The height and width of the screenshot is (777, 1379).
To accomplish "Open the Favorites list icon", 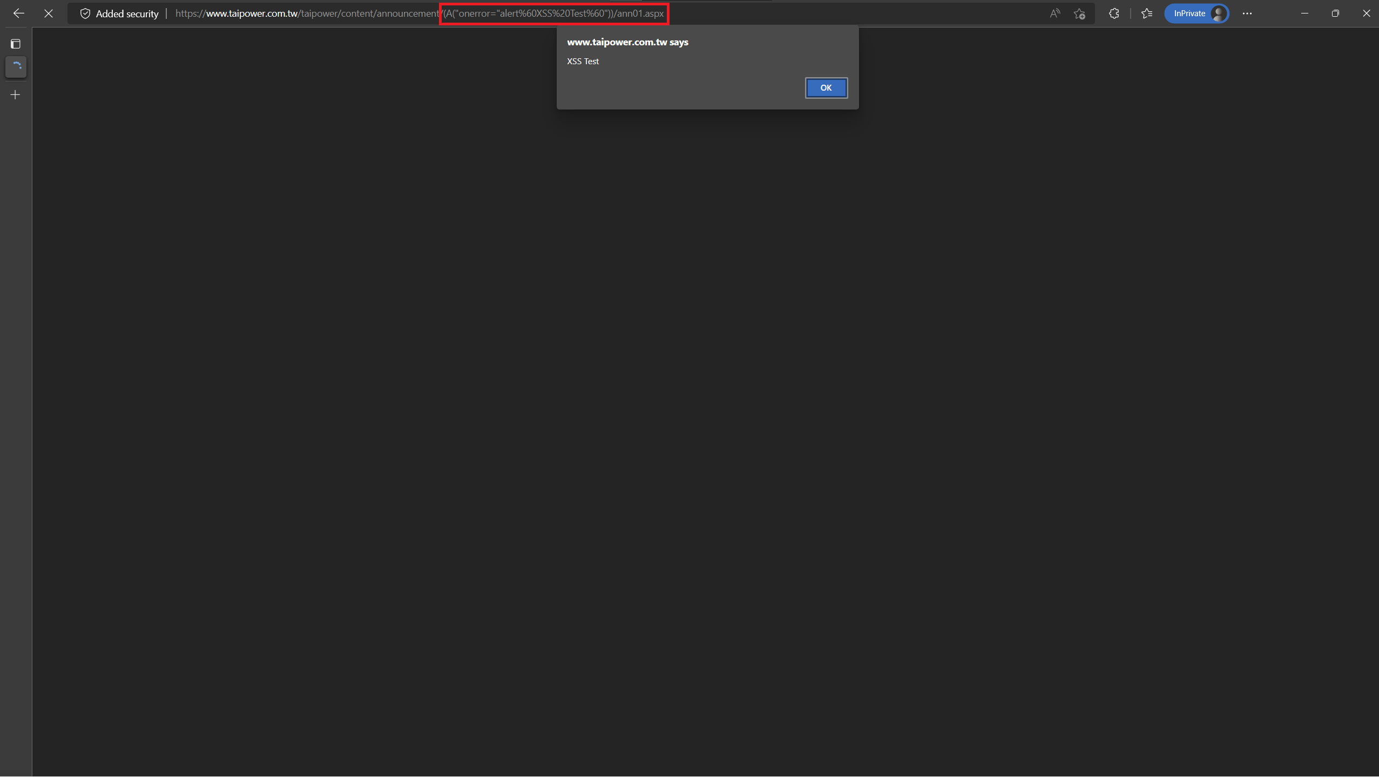I will click(1147, 13).
